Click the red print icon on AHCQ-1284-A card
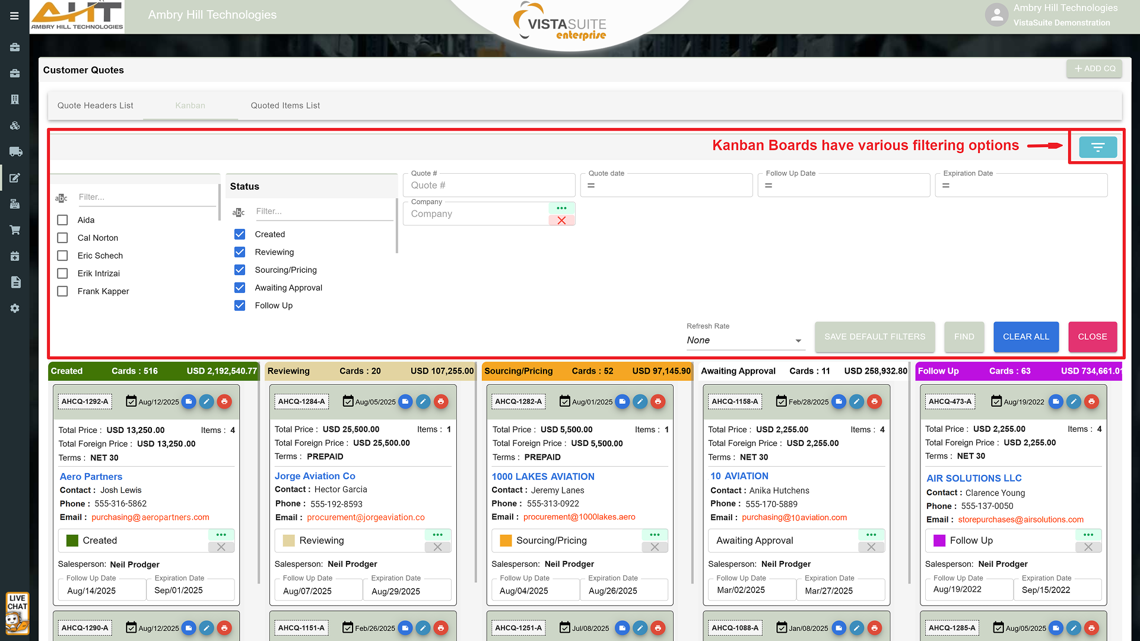 point(441,401)
